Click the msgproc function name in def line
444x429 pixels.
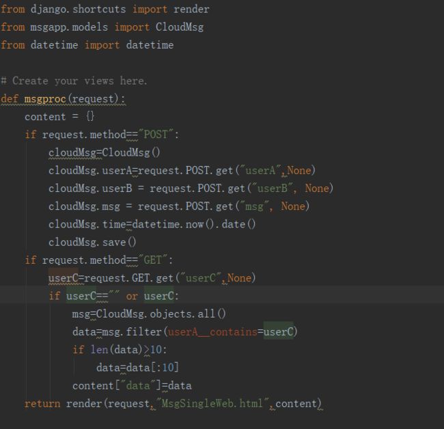(x=45, y=99)
